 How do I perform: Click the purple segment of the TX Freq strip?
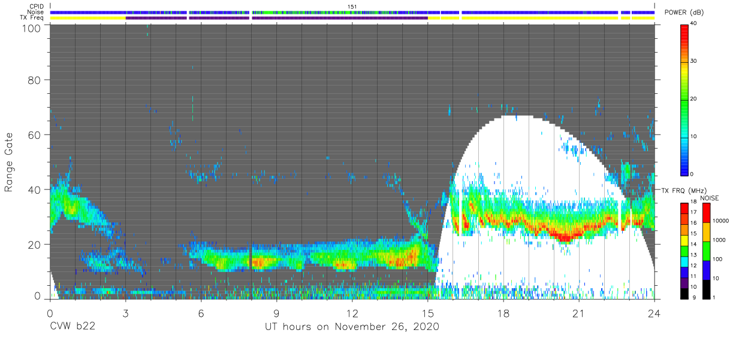(276, 18)
